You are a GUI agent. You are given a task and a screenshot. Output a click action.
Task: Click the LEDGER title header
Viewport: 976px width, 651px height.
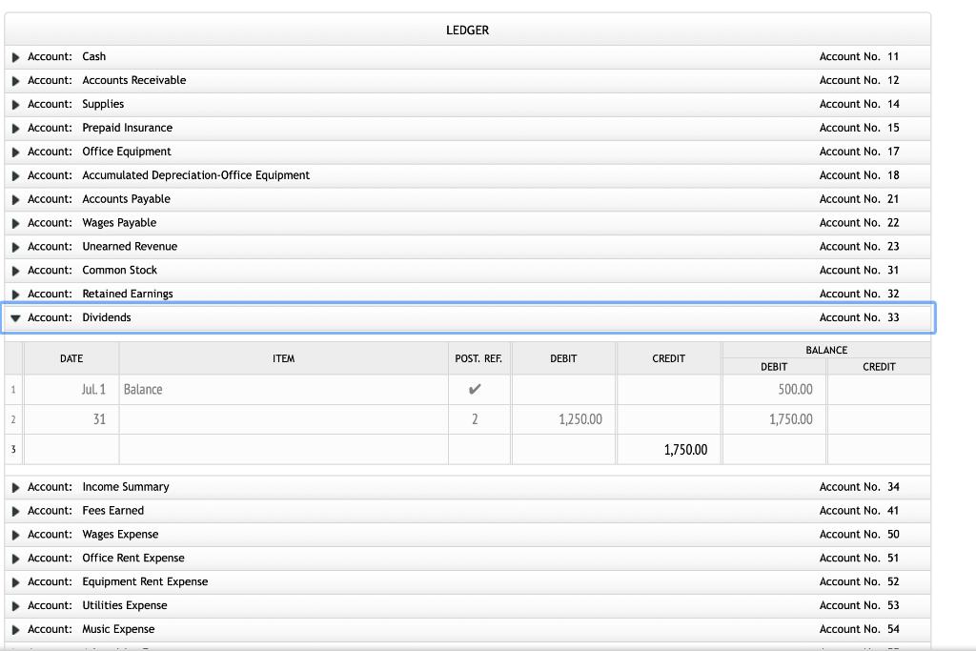[467, 30]
